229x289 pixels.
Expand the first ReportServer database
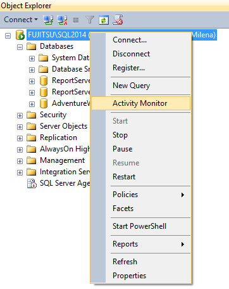(x=32, y=81)
